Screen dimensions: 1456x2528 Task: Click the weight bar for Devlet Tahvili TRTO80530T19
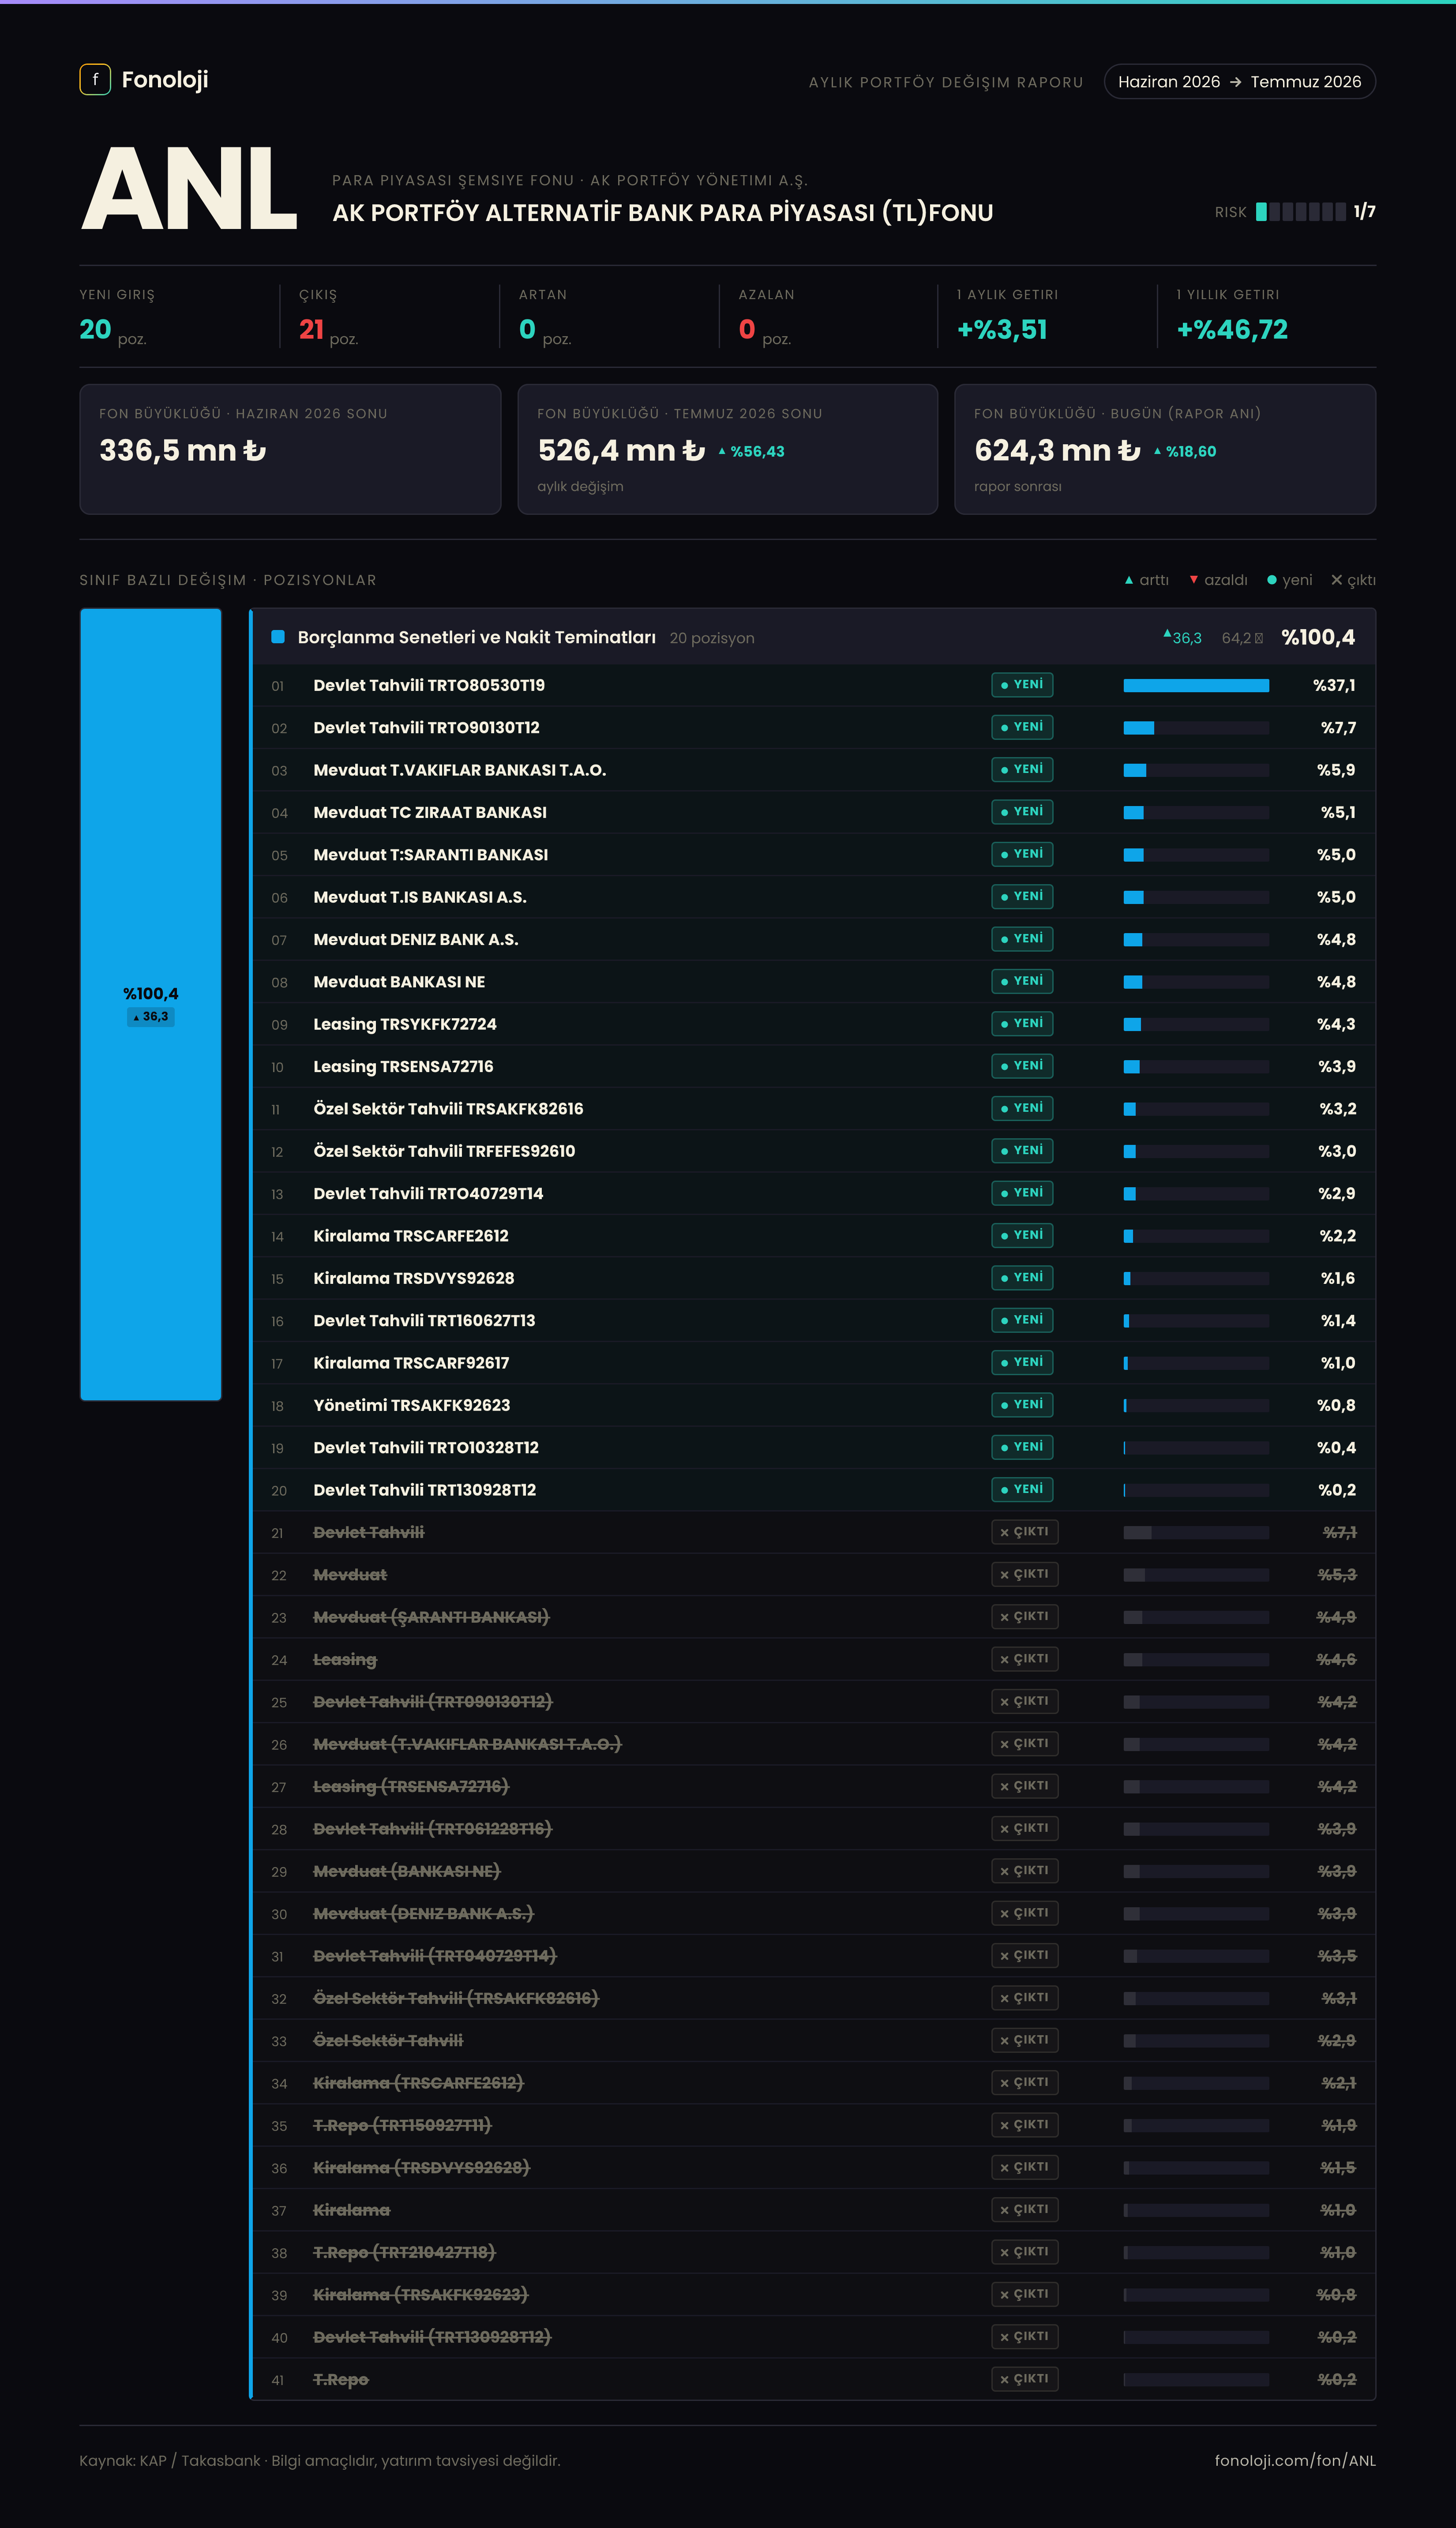1196,686
